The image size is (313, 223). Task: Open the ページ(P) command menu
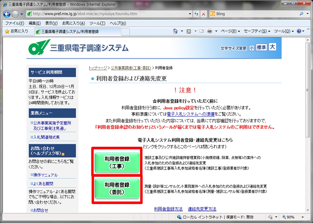[230, 31]
